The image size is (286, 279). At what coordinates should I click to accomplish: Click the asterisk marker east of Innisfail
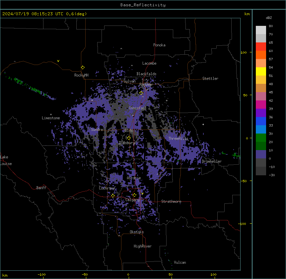(167, 100)
